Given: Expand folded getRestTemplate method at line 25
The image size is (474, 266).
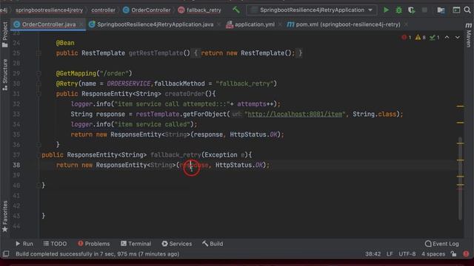Looking at the screenshot, I should (39, 53).
